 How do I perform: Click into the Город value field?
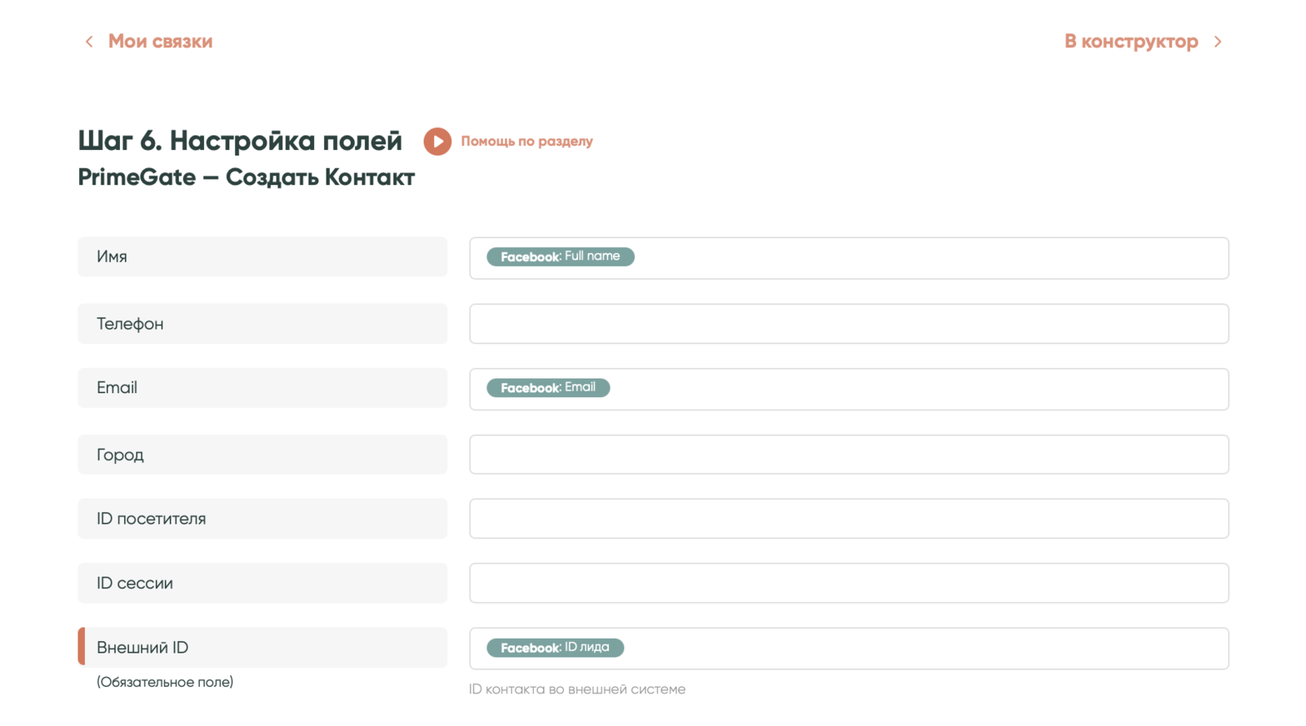point(849,454)
